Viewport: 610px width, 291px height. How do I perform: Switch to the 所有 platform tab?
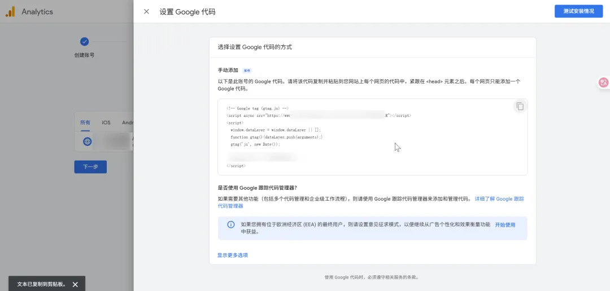pos(85,123)
